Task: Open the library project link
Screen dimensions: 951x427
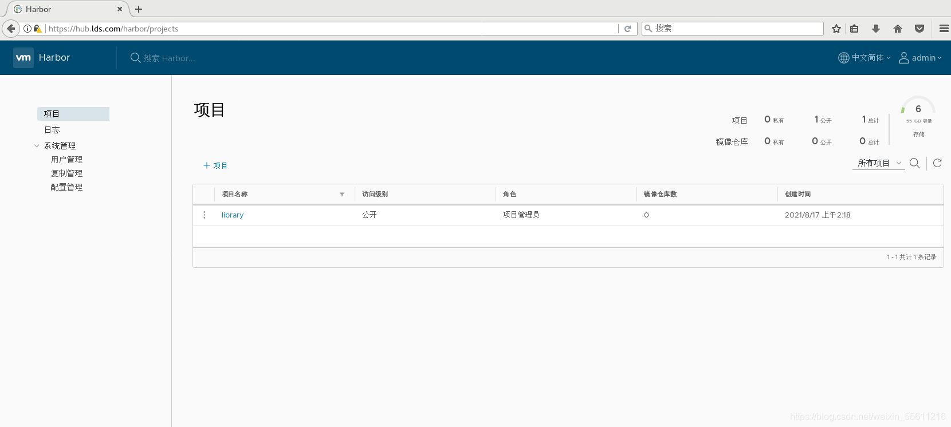Action: pos(233,215)
